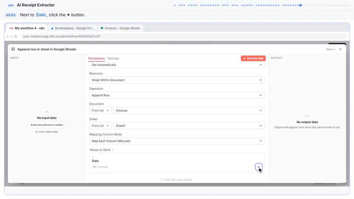Open the Bookkeeping Google Drive browser tab
Image resolution: width=354 pixels, height=199 pixels.
tap(72, 28)
